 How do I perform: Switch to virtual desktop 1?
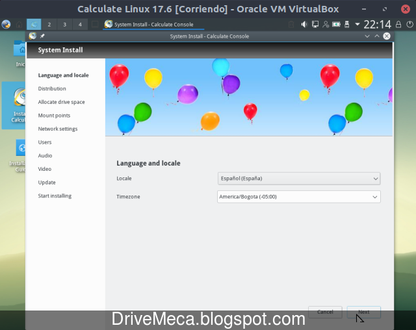pos(34,25)
